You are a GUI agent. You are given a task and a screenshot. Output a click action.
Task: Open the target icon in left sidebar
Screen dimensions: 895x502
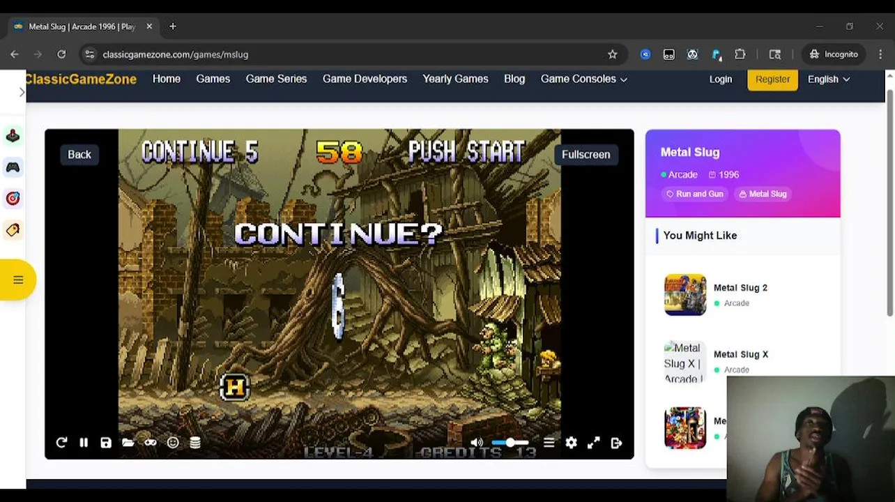[13, 199]
